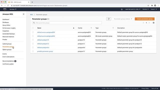Image resolution: width=160 pixels, height=90 pixels.
Task: Click the Recommendations count badge
Action: [15, 61]
